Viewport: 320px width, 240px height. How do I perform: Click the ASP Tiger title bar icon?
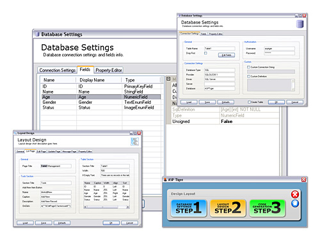(165, 180)
